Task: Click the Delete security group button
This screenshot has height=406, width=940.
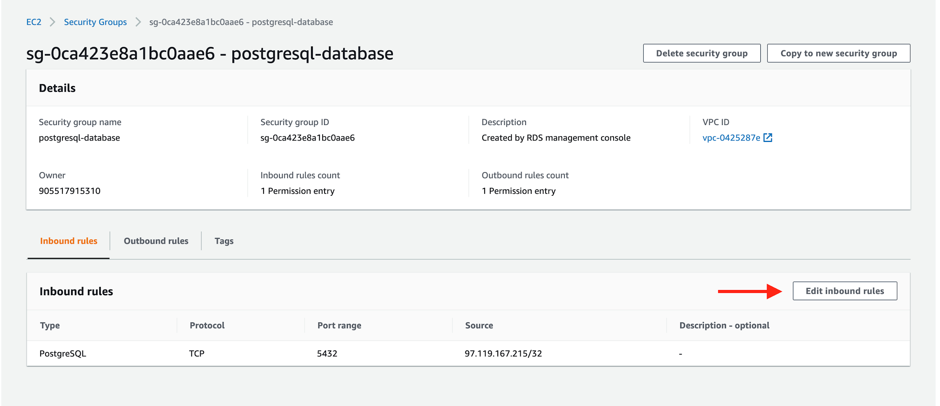Action: click(x=702, y=53)
